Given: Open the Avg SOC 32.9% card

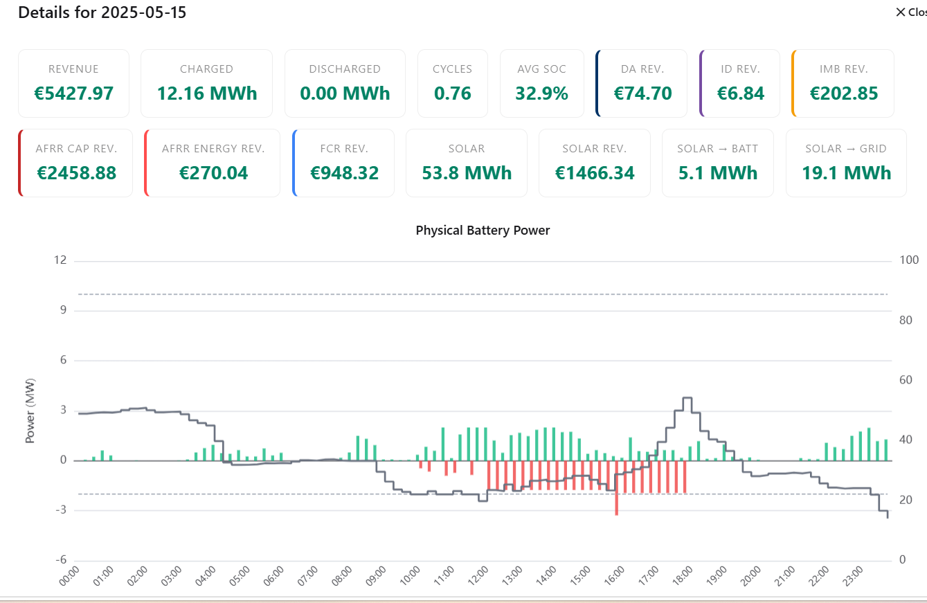Looking at the screenshot, I should [541, 83].
